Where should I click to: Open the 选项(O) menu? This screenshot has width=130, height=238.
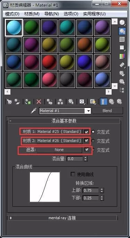click(71, 14)
